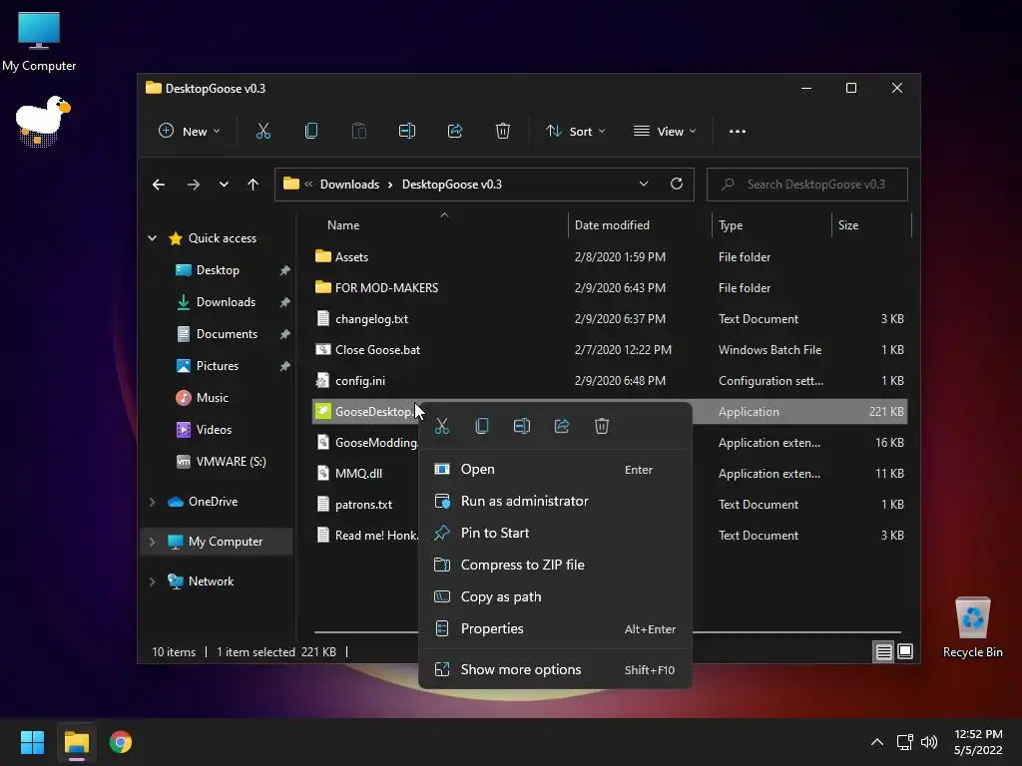This screenshot has width=1022, height=766.
Task: Launch Chrome from the taskbar
Action: coord(121,742)
